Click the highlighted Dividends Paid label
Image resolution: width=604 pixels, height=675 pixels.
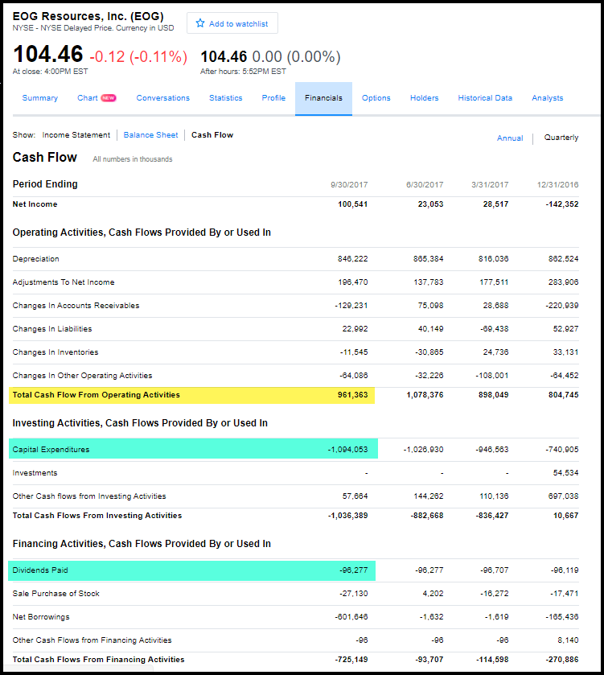click(x=40, y=570)
